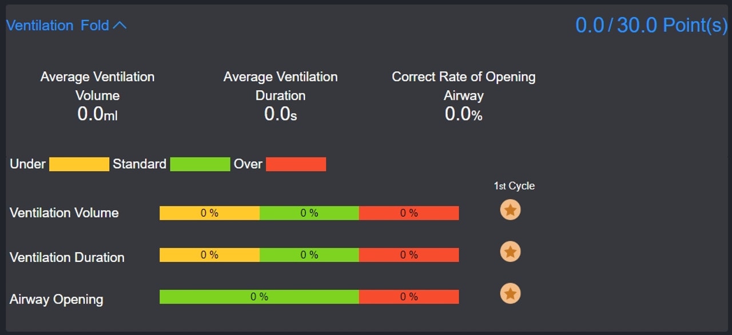Click the Airway Opening star icon
The image size is (732, 335).
pyautogui.click(x=510, y=294)
